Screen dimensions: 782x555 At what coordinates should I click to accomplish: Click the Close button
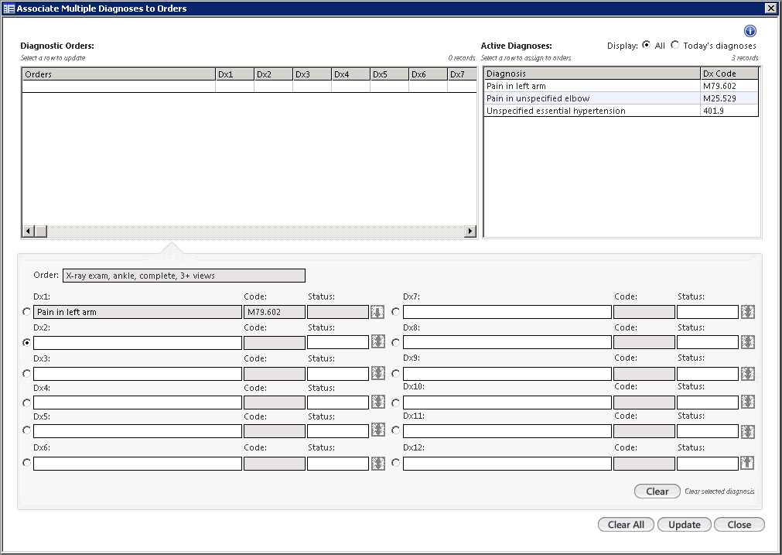click(739, 525)
